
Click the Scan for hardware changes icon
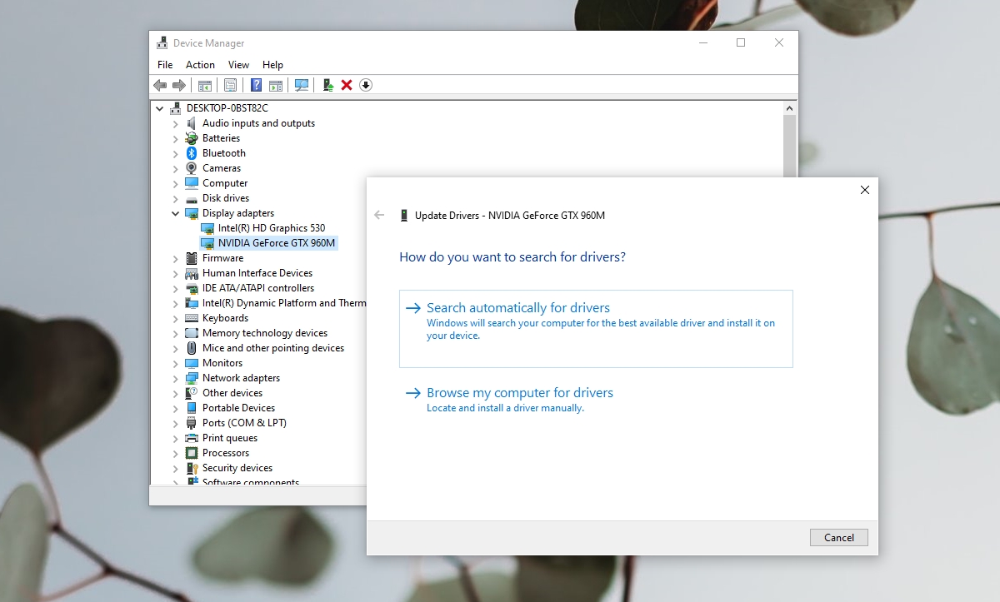coord(301,84)
